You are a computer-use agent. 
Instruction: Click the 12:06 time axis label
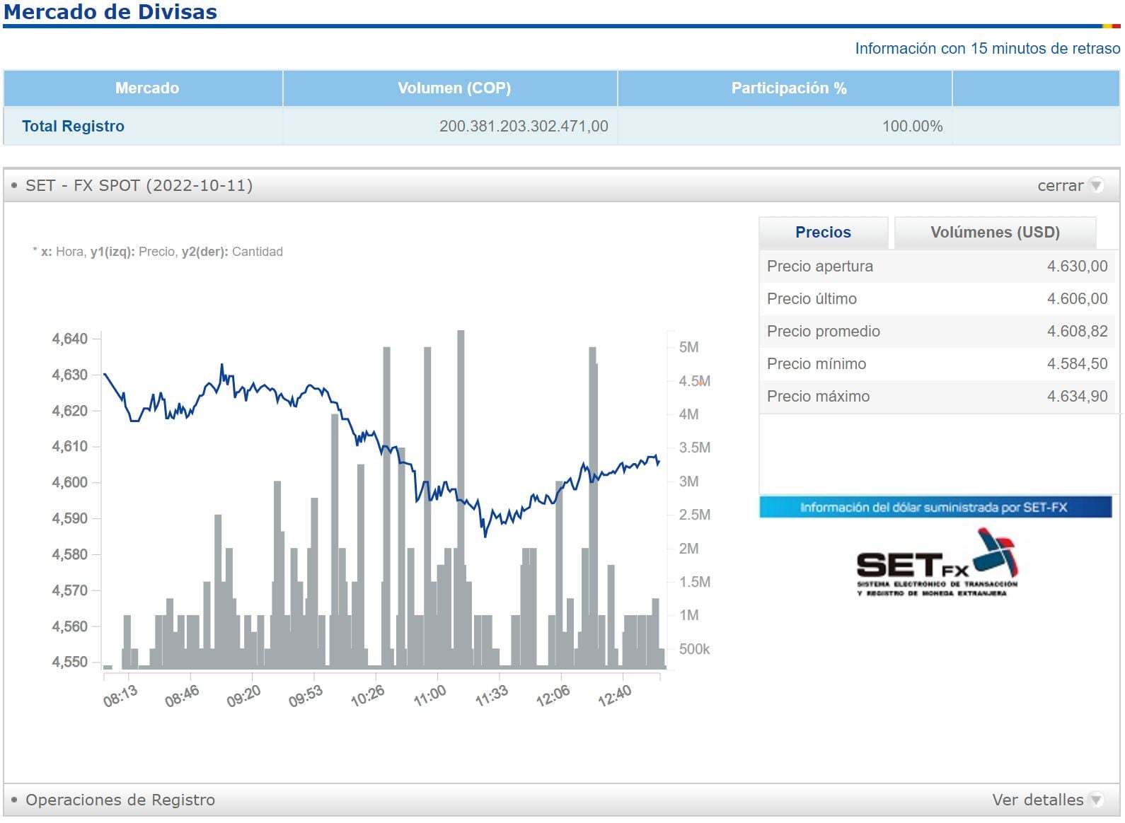click(x=553, y=696)
